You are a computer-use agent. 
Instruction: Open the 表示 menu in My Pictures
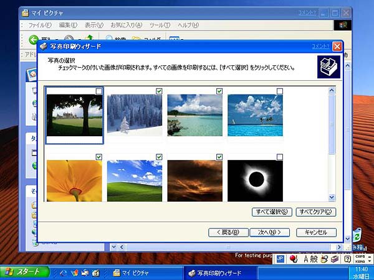pyautogui.click(x=94, y=25)
